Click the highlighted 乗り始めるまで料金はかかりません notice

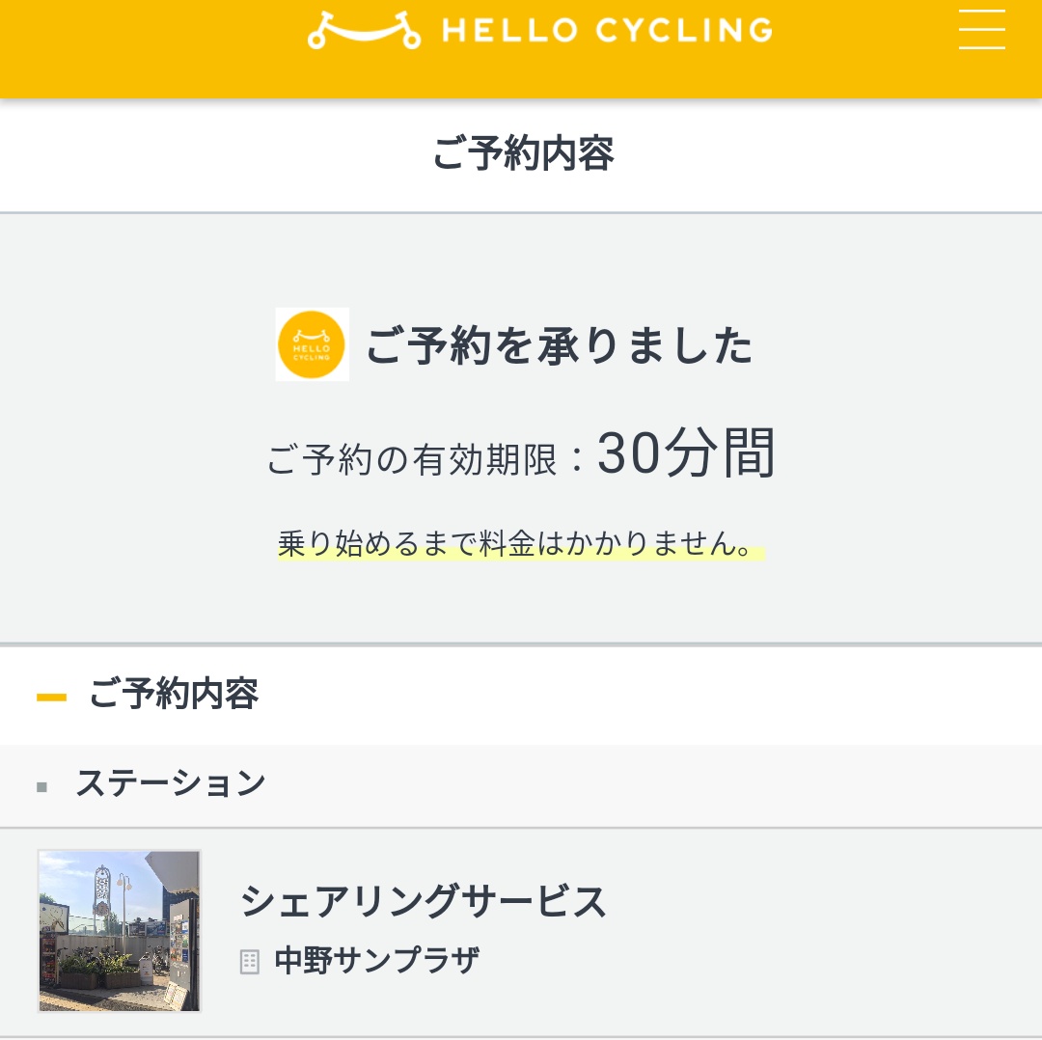click(x=521, y=544)
